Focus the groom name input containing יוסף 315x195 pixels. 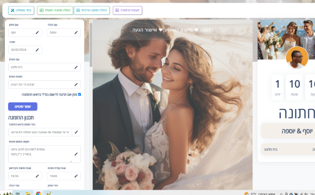[25, 32]
